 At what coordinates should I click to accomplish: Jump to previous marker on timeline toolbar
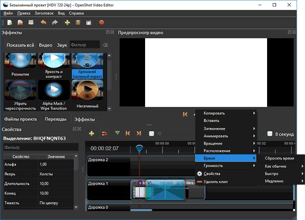pyautogui.click(x=128, y=133)
